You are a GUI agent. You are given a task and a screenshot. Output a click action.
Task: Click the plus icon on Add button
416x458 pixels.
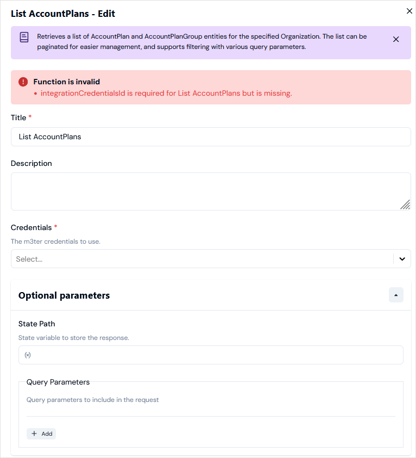34,434
